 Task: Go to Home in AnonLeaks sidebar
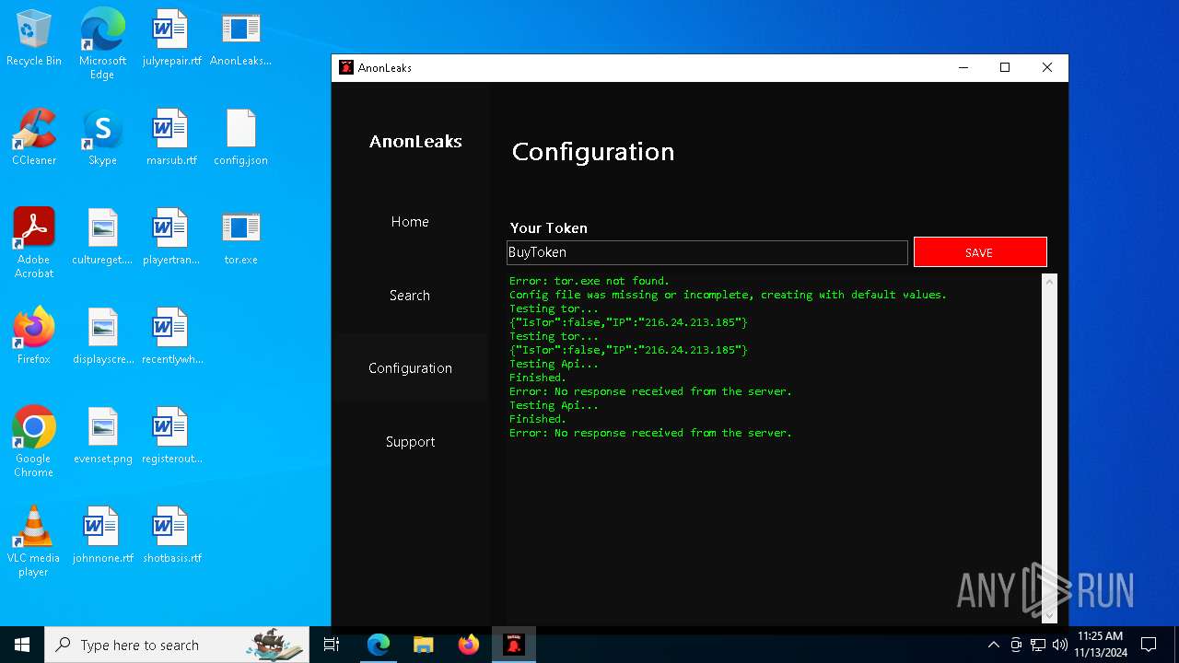(410, 222)
